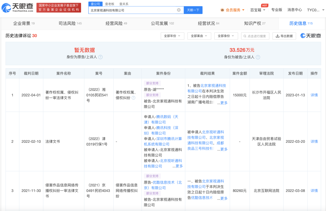Click the 导出数据 export button
The height and width of the screenshot is (211, 326).
pyautogui.click(x=284, y=36)
